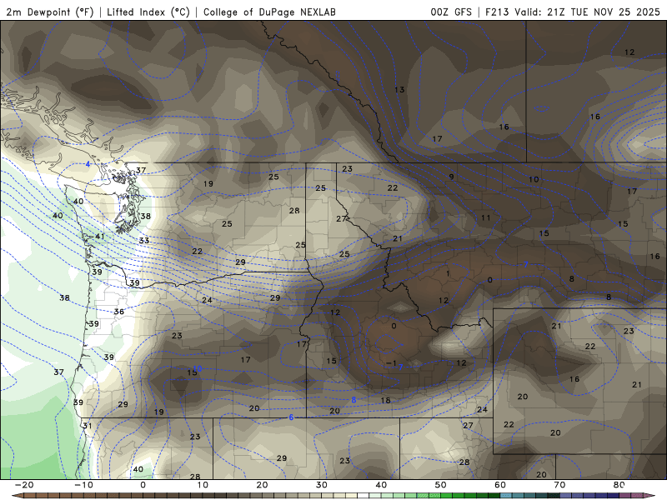Click the dewpoint value "41" on the map

(99, 237)
